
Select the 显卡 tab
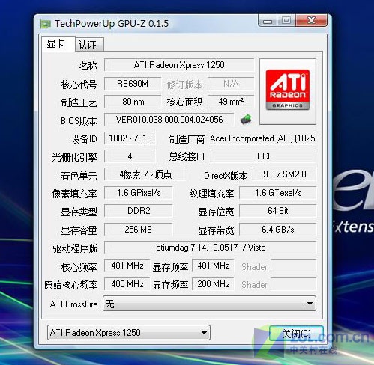point(58,44)
